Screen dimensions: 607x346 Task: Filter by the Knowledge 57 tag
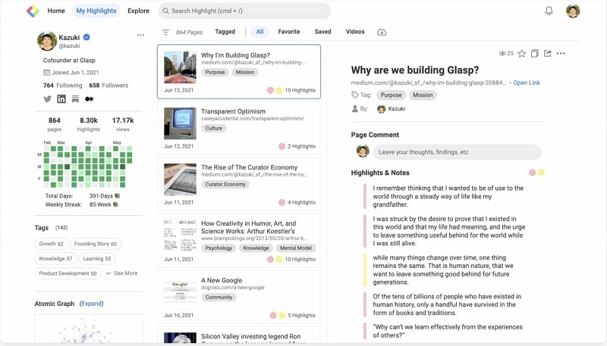click(x=55, y=259)
